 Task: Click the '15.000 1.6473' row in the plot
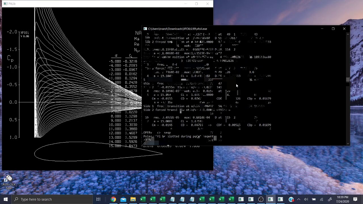pyautogui.click(x=123, y=146)
